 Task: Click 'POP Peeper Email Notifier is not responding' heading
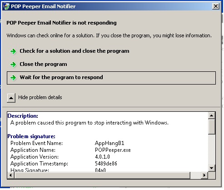coord(61,23)
